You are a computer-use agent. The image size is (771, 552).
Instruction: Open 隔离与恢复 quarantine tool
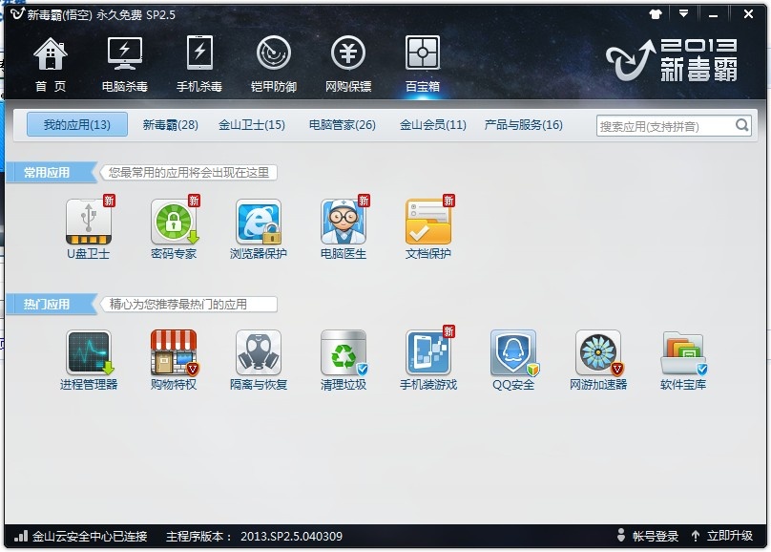(259, 353)
